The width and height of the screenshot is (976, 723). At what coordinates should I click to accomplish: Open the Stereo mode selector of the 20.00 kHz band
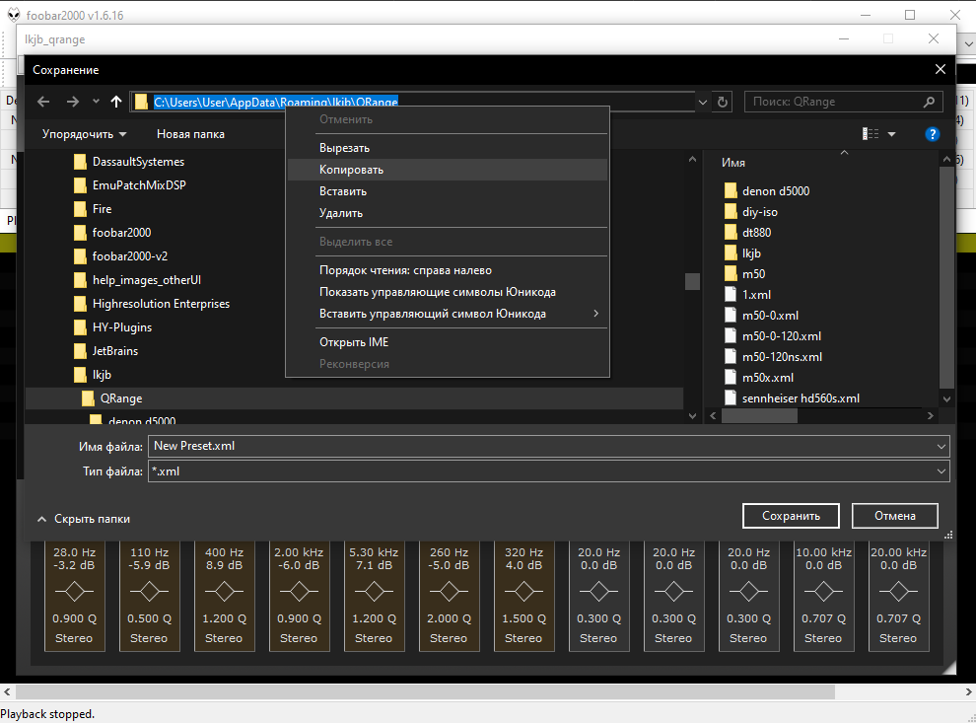pyautogui.click(x=898, y=638)
